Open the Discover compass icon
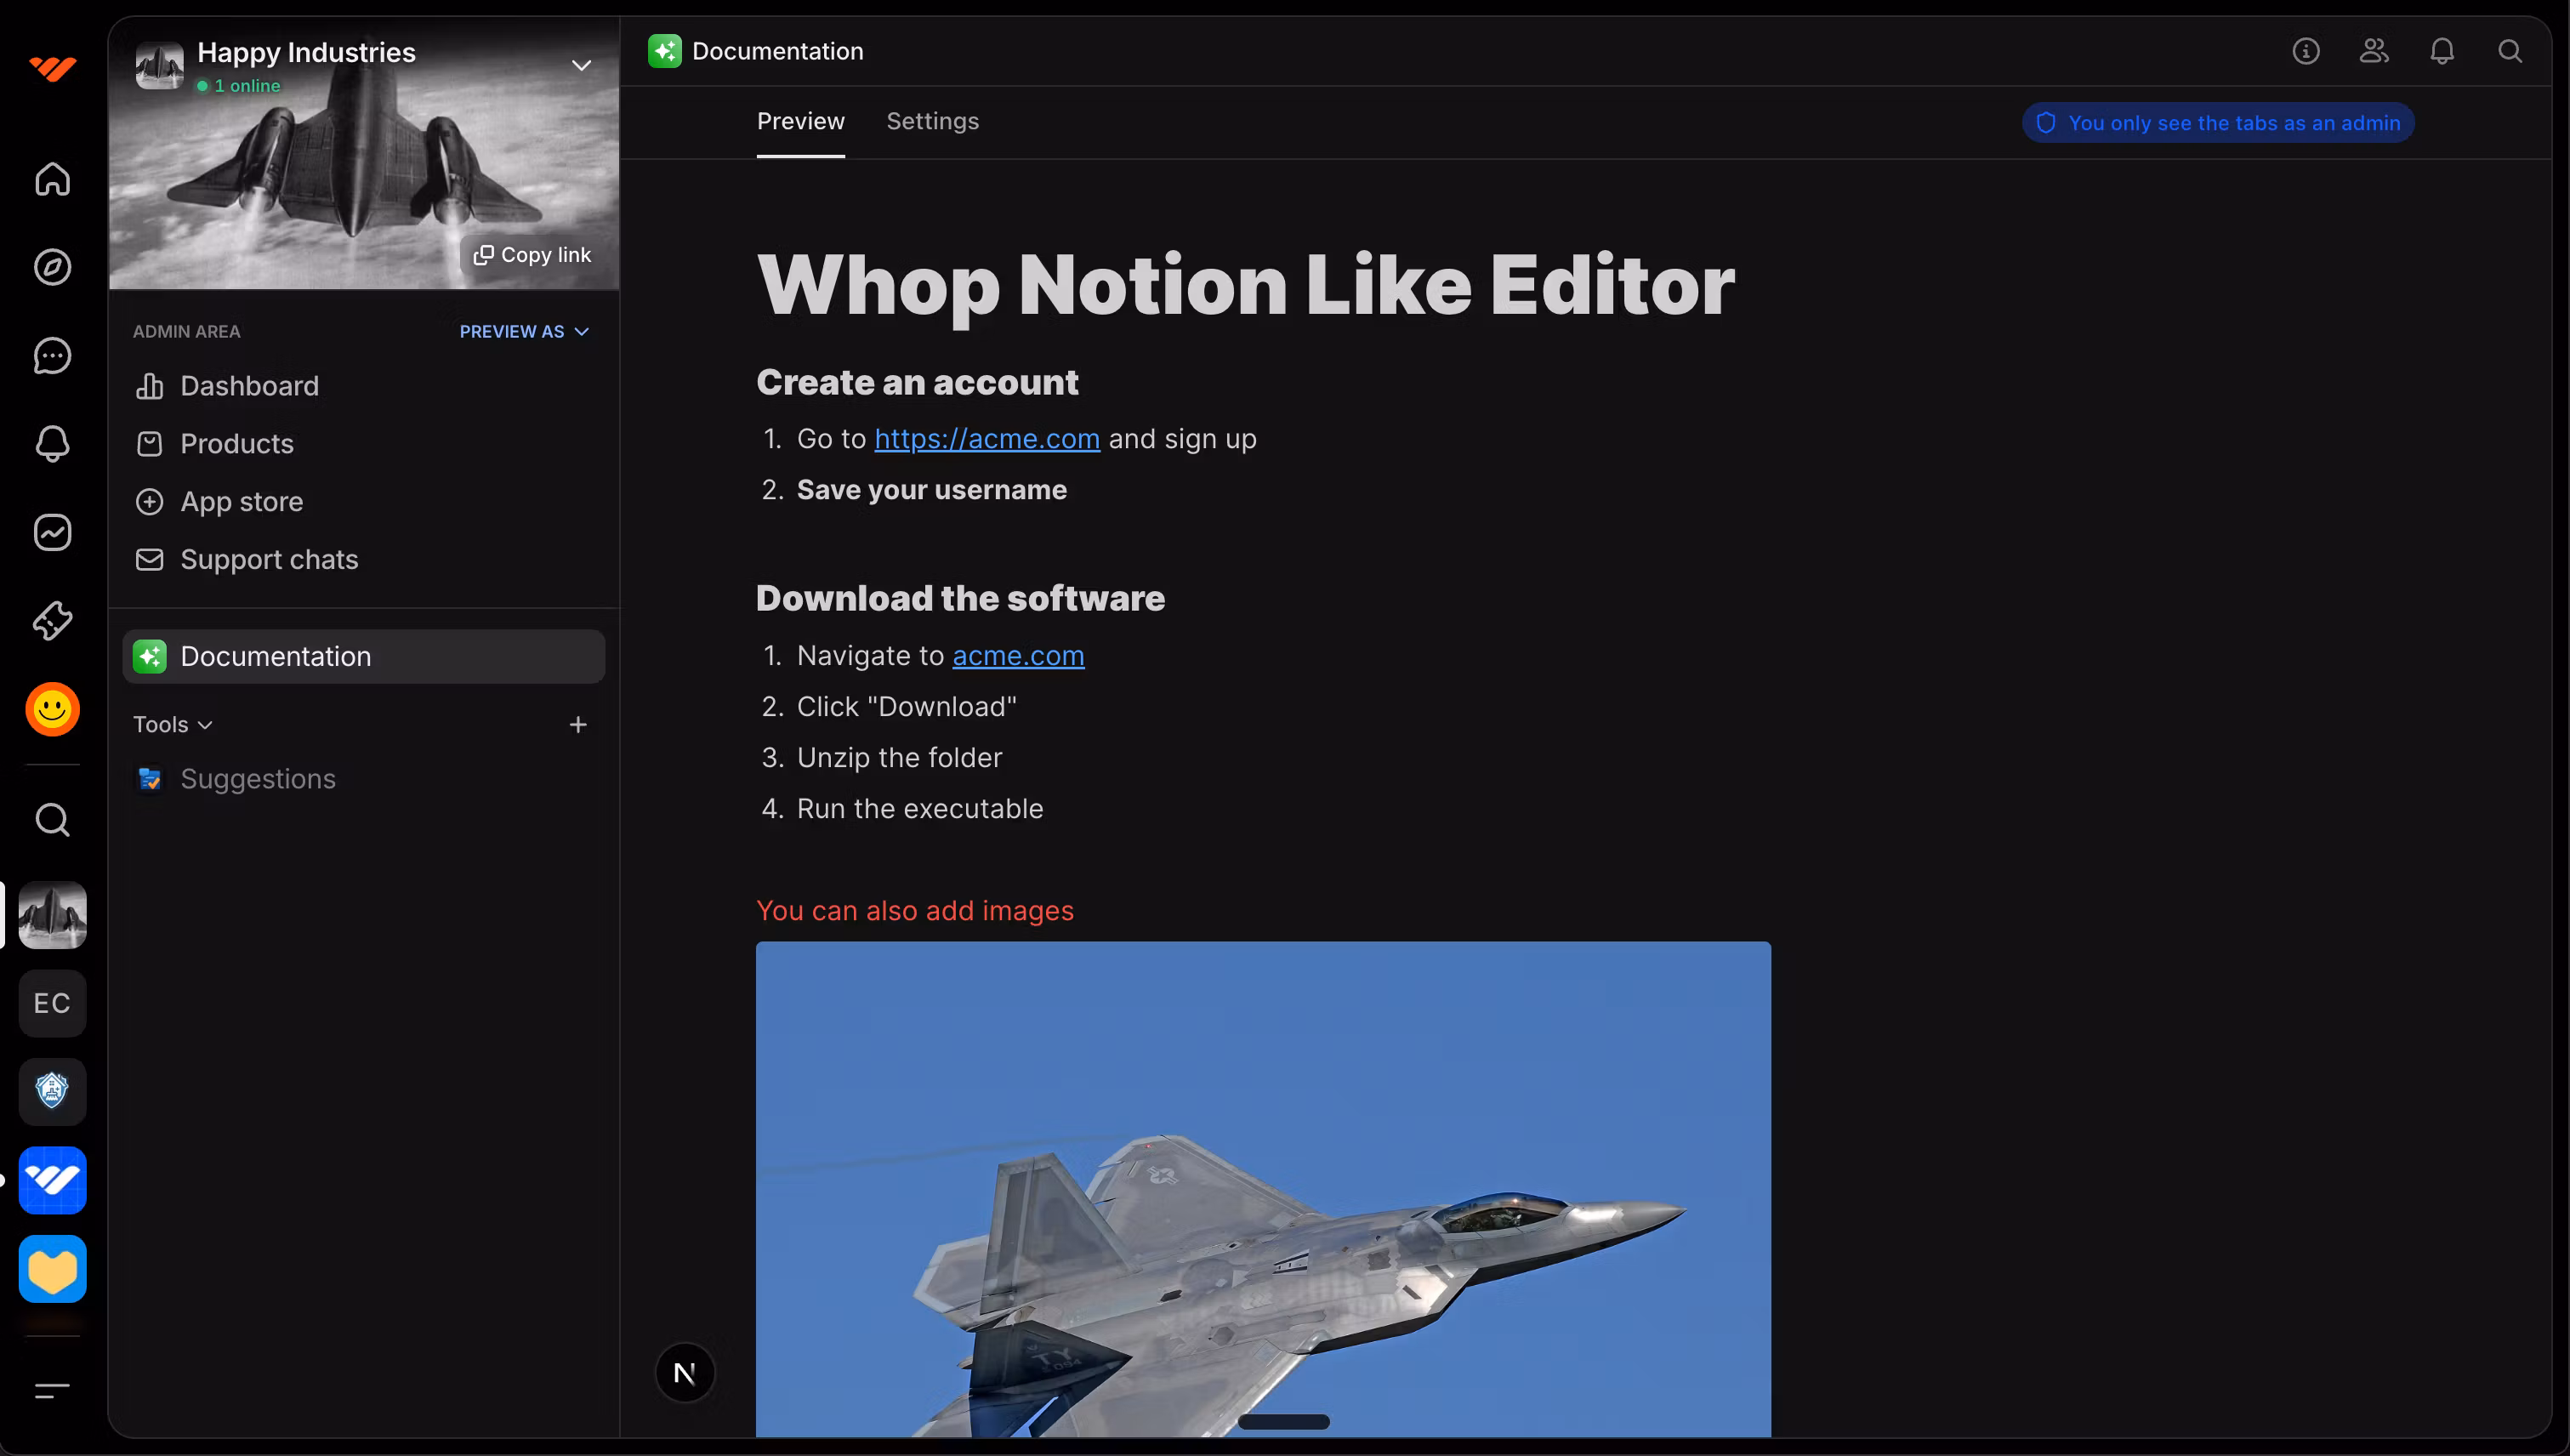Viewport: 2570px width, 1456px height. tap(52, 267)
